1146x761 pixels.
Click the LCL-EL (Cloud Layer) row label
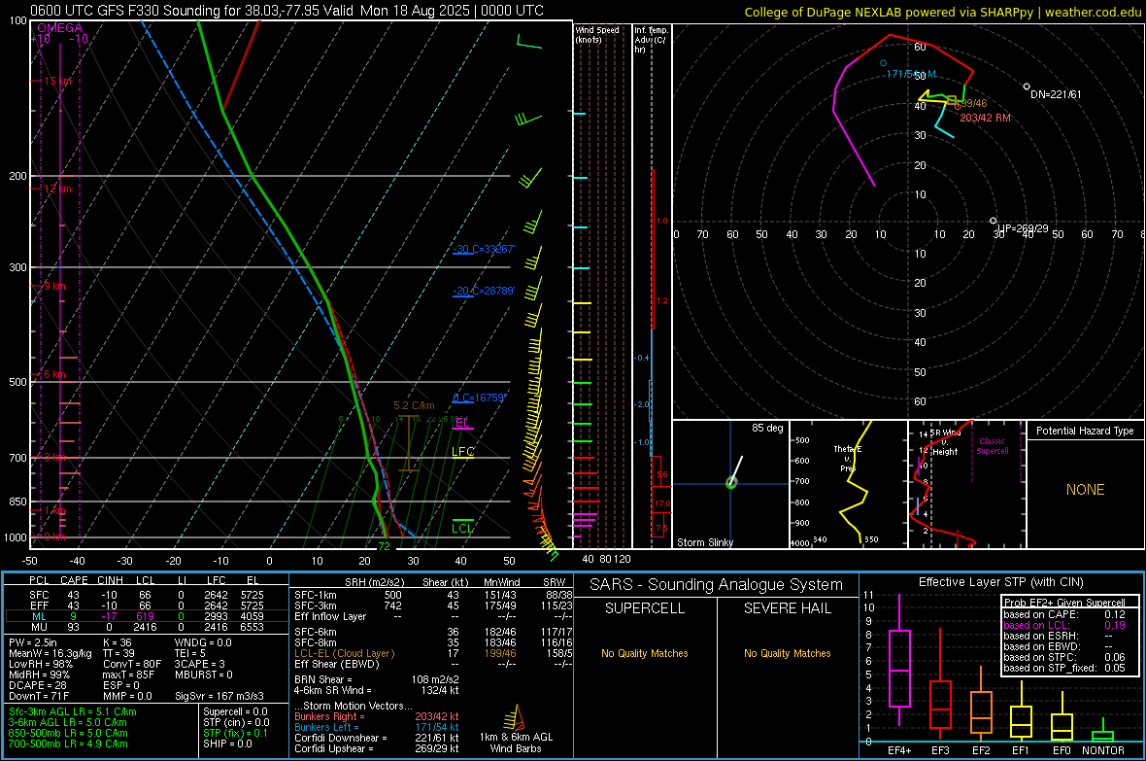[344, 653]
